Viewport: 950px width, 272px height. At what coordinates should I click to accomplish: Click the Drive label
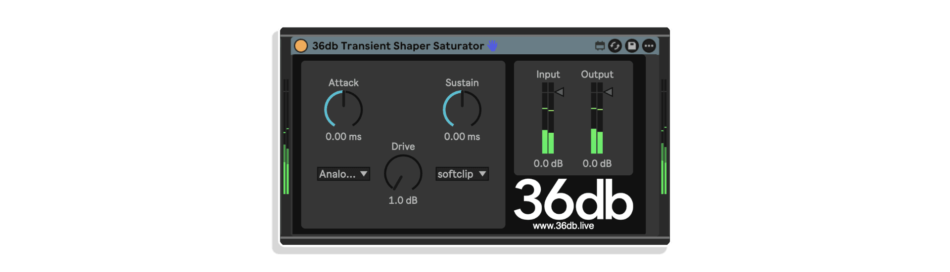click(403, 147)
